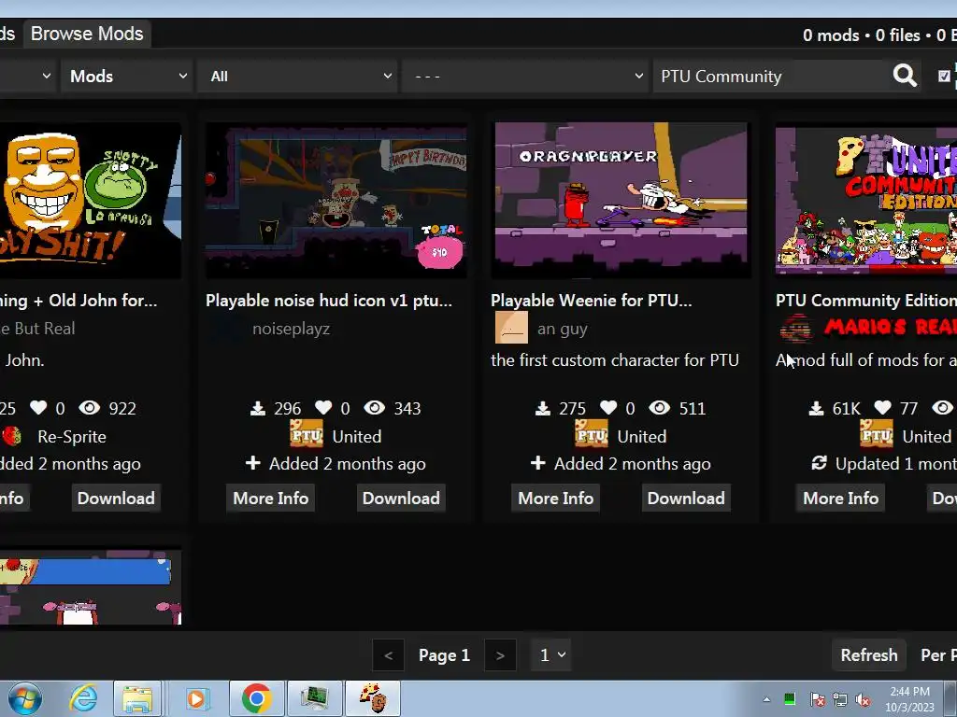Click the pizza mod manager taskbar icon

tap(373, 698)
